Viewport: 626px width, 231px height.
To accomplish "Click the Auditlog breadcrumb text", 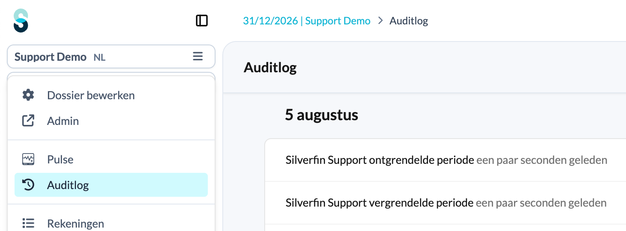I will click(x=409, y=21).
